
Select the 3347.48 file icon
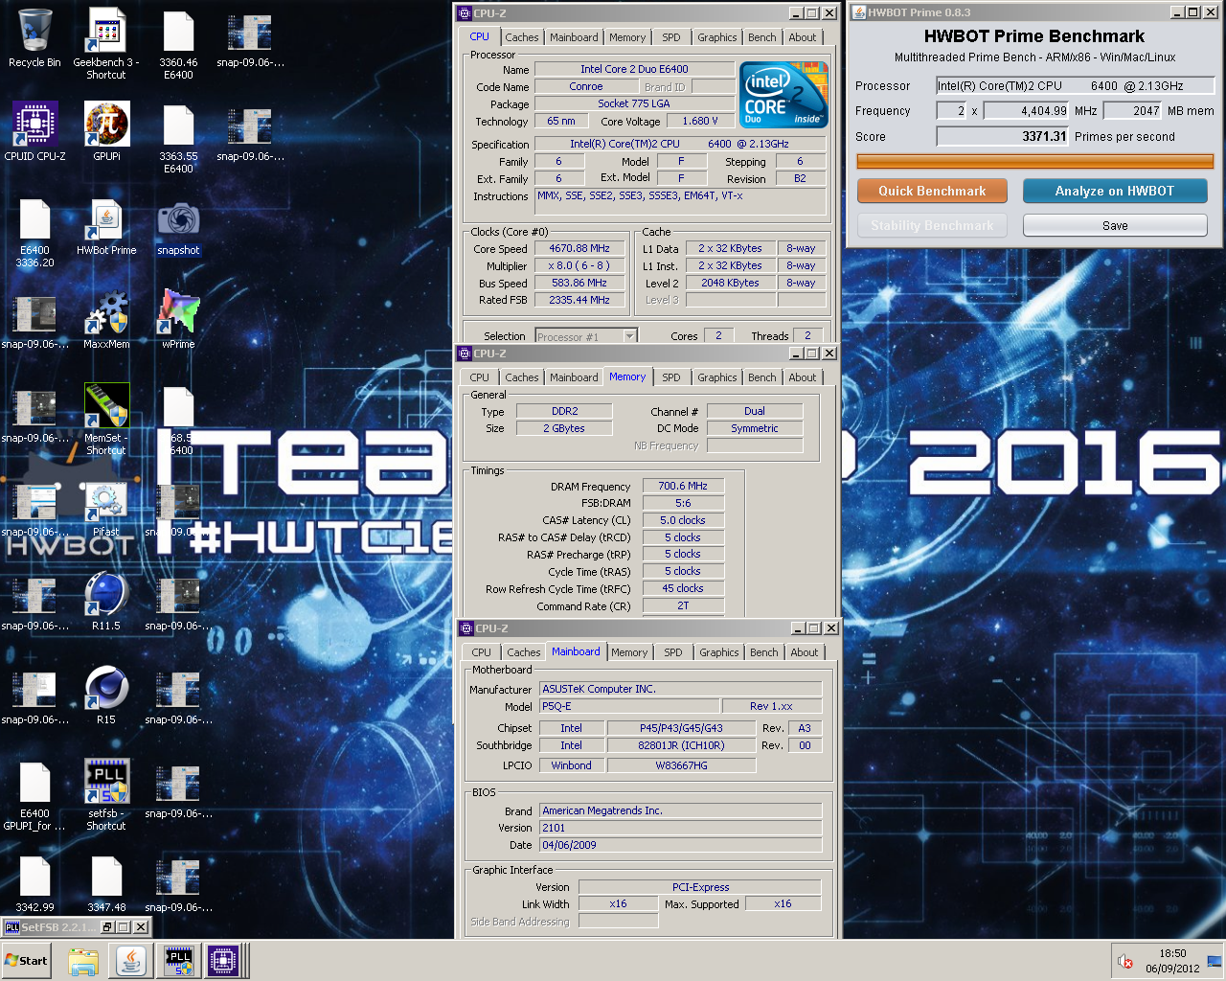tap(106, 884)
